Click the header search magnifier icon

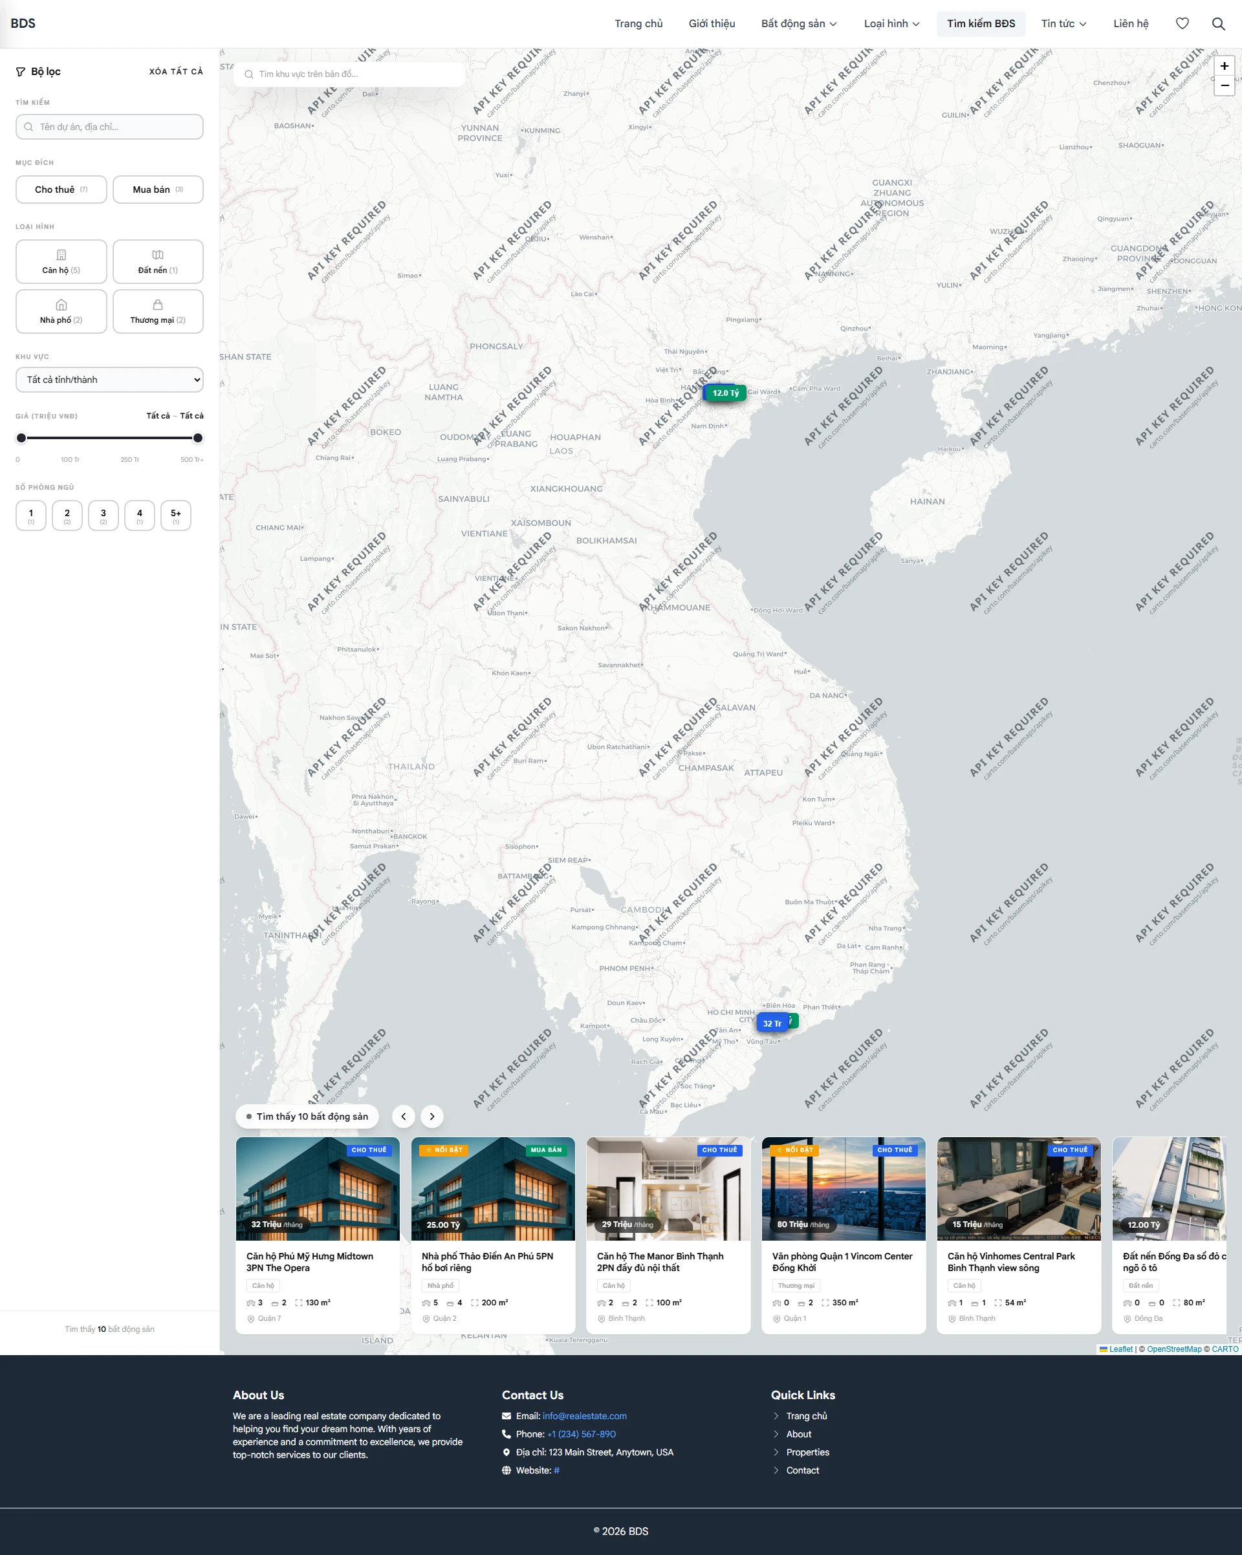coord(1218,24)
